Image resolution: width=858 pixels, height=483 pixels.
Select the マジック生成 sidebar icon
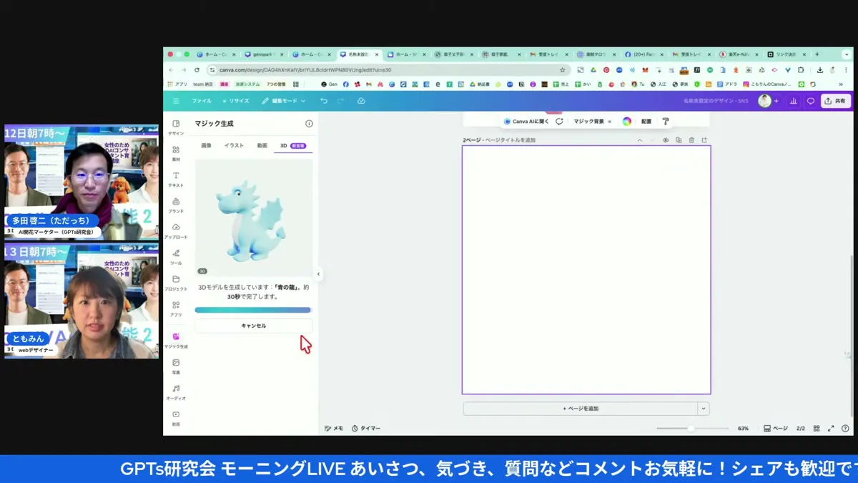pos(176,340)
